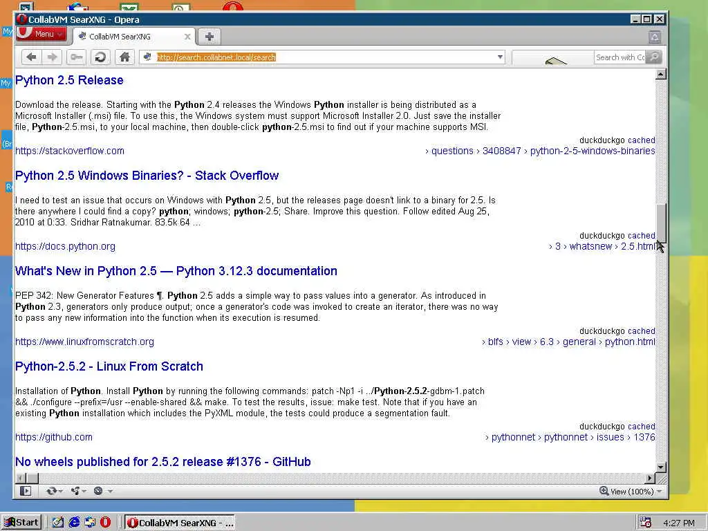Click the vertical scrollbar up arrow
708x531 pixels.
[x=661, y=74]
